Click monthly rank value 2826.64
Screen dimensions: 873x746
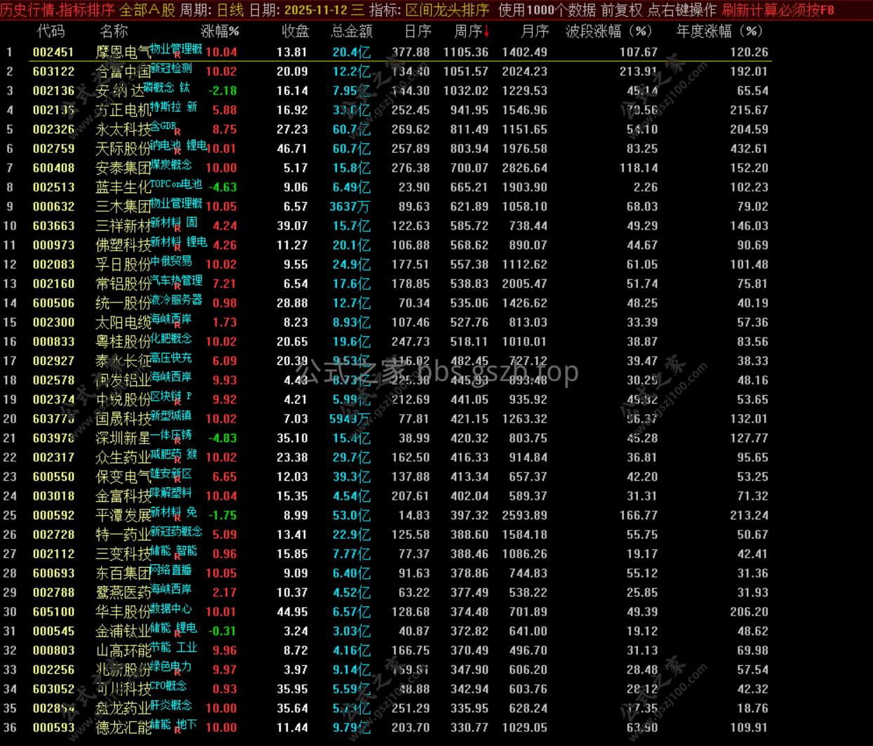click(x=525, y=168)
